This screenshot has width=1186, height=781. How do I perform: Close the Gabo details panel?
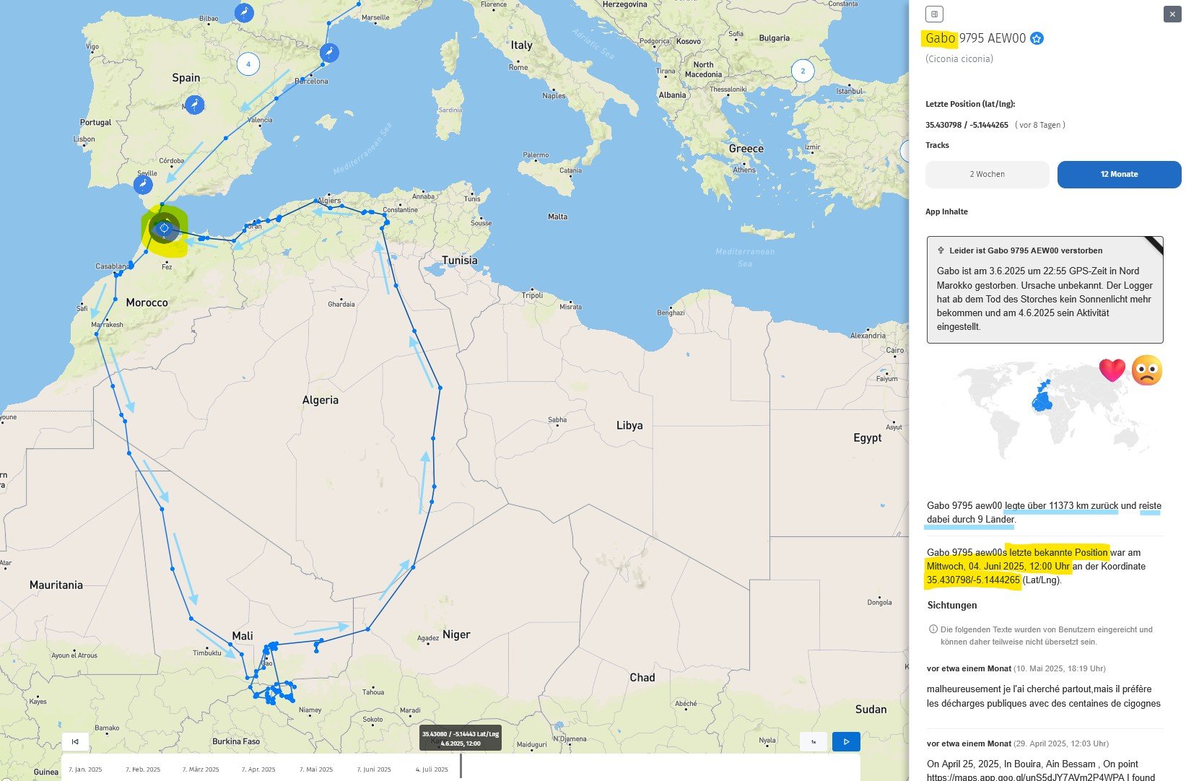(x=1172, y=14)
